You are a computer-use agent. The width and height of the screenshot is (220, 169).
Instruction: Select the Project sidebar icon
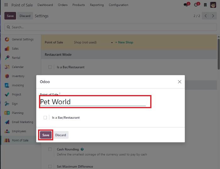(7, 94)
